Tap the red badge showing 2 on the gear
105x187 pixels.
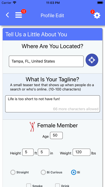[x=92, y=12]
